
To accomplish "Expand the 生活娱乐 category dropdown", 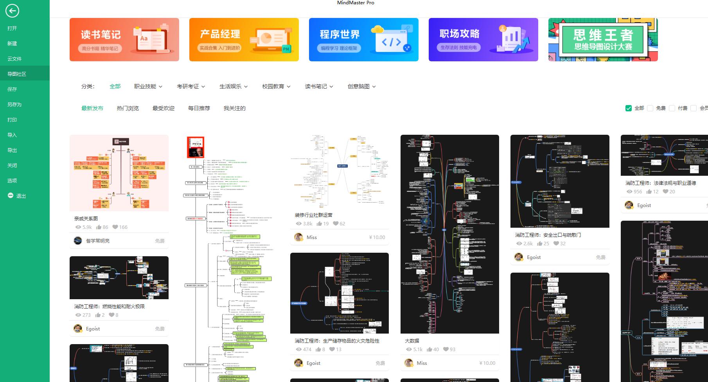I will point(232,86).
